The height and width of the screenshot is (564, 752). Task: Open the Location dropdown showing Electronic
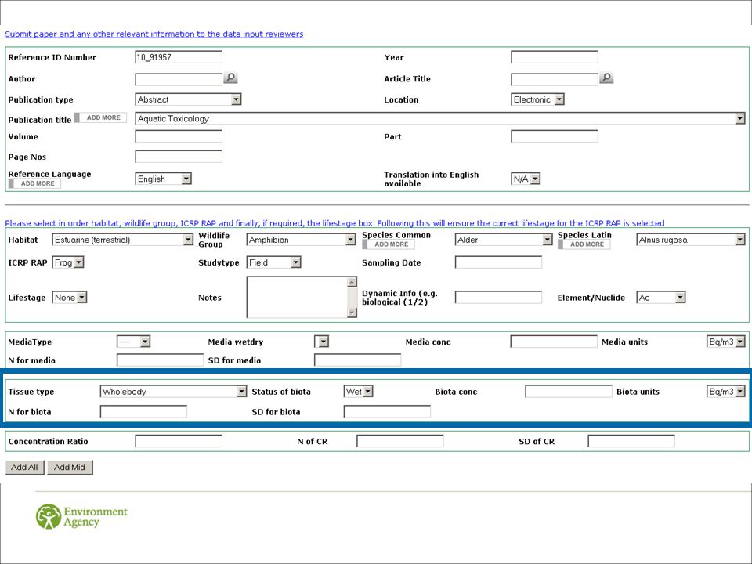[537, 99]
